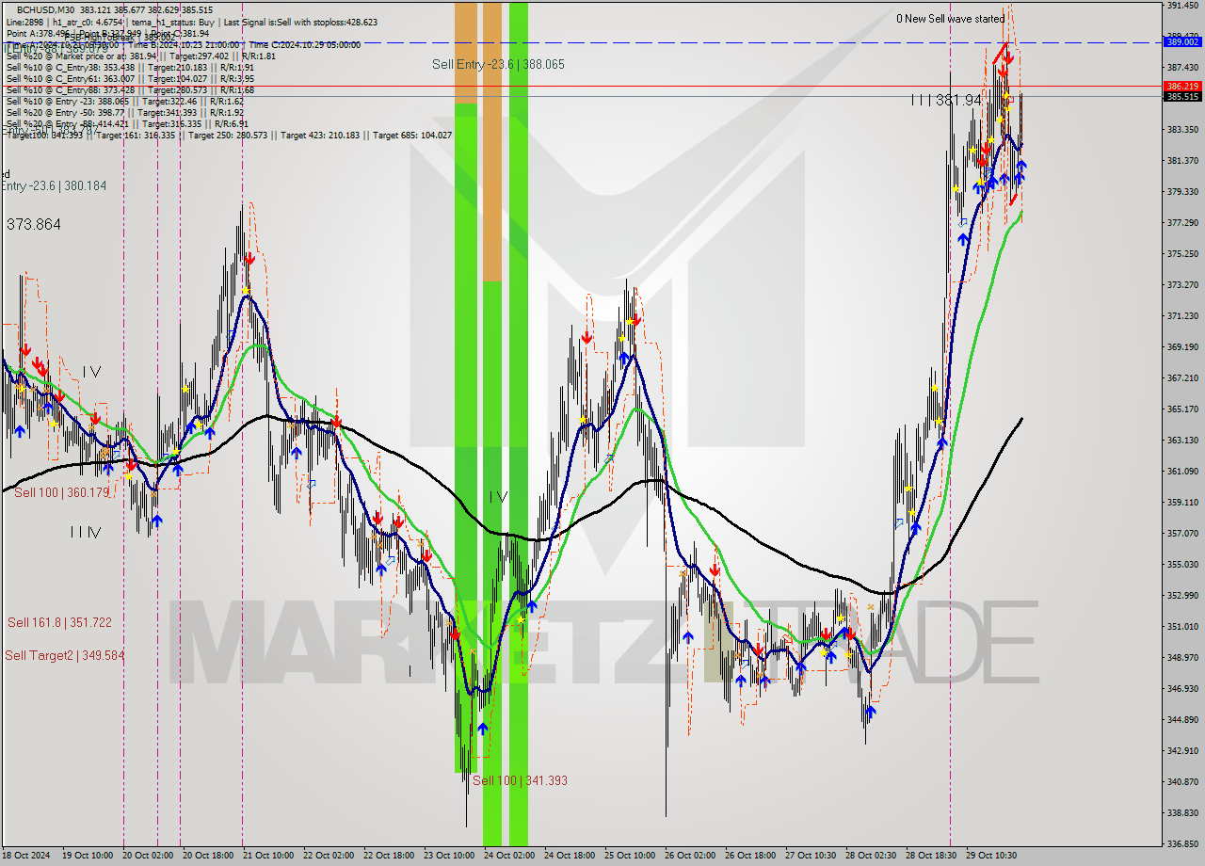Image resolution: width=1205 pixels, height=866 pixels.
Task: Click the 'I I I 381.94' wave label
Action: click(946, 100)
